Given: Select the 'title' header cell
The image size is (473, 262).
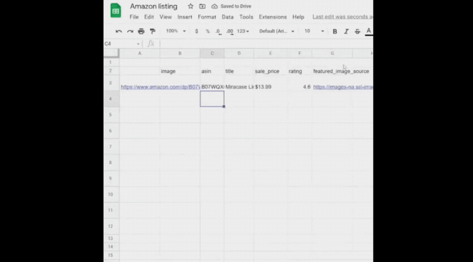Looking at the screenshot, I should (239, 71).
